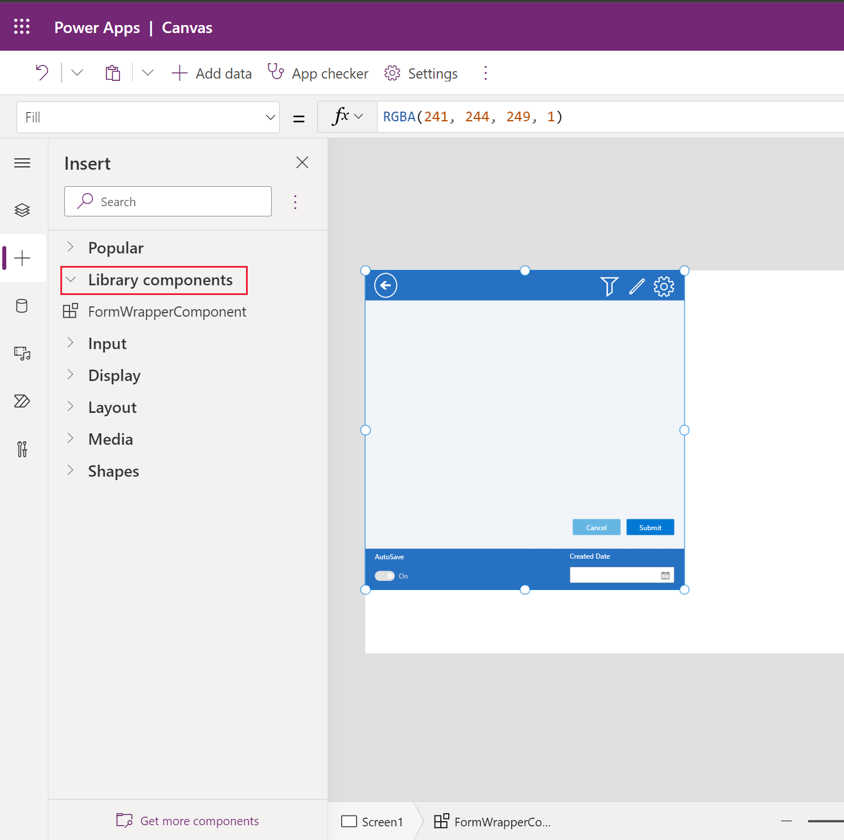Open the Fill property dropdown

pos(269,117)
